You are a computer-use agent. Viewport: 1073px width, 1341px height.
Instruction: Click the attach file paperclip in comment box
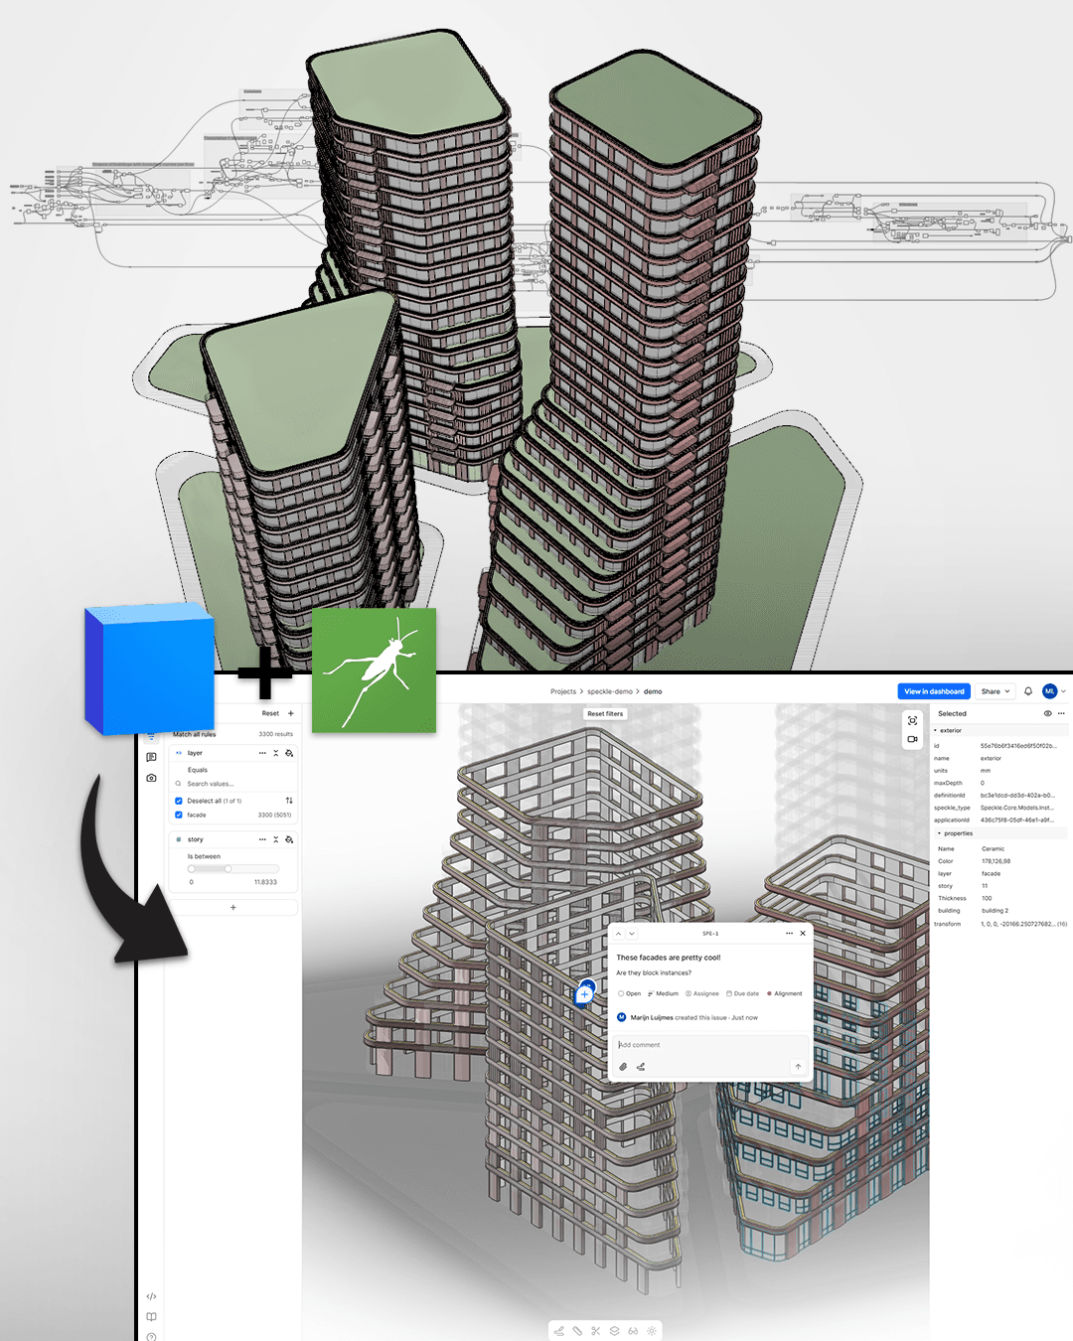click(623, 1067)
